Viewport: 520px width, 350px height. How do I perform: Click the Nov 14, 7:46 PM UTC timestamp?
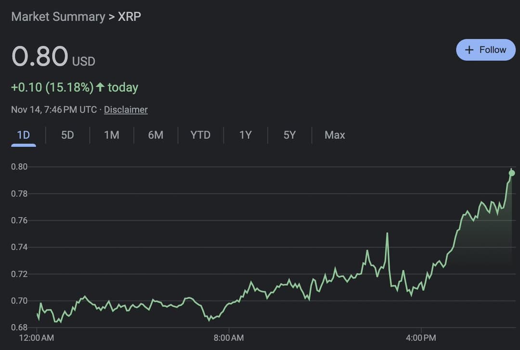[54, 110]
